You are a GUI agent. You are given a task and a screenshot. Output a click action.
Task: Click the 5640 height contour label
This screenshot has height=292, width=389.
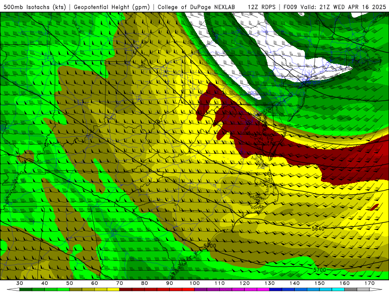(318, 228)
